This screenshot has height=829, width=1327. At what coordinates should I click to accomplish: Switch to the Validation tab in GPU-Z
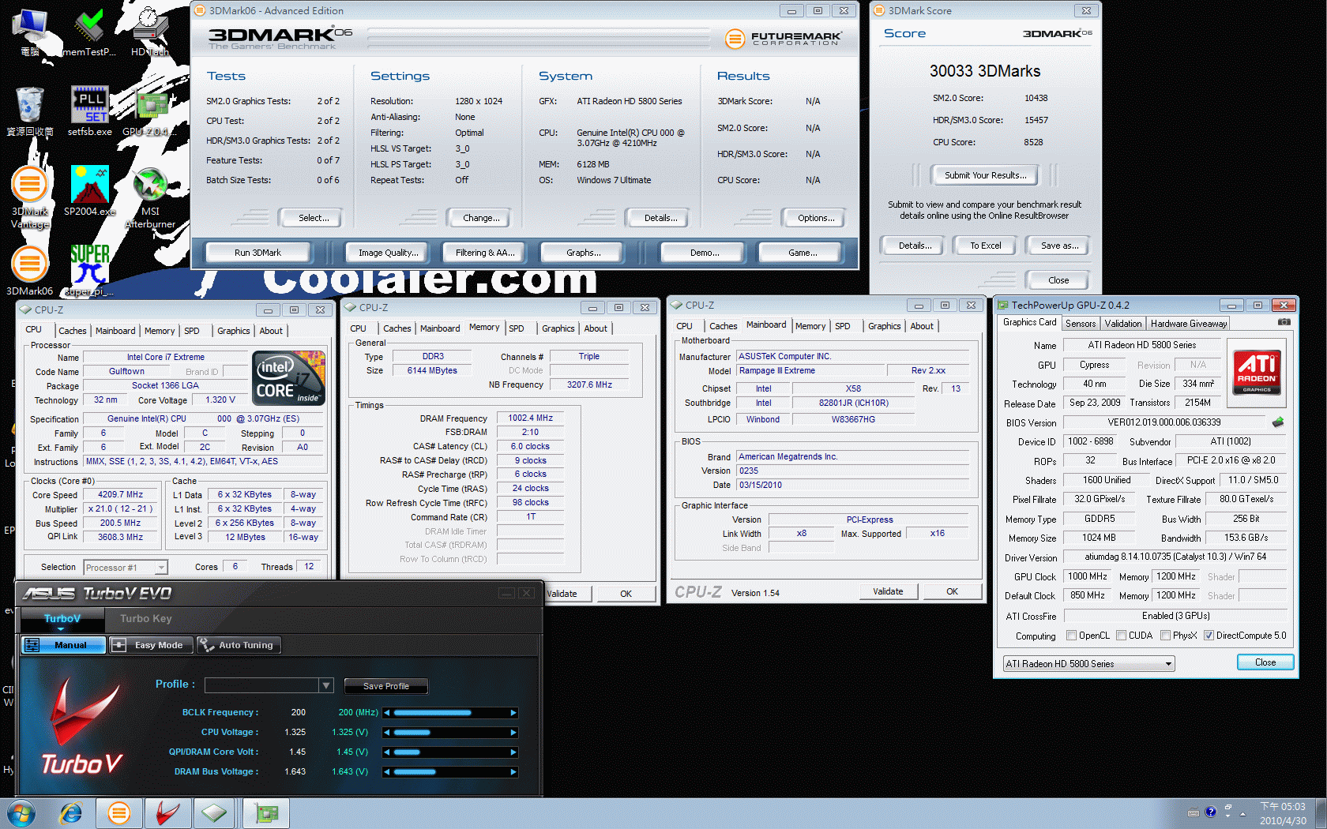[1123, 324]
